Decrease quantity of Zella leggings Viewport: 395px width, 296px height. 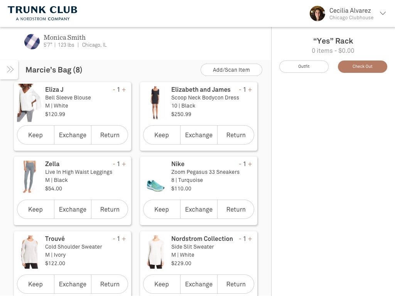coord(114,164)
